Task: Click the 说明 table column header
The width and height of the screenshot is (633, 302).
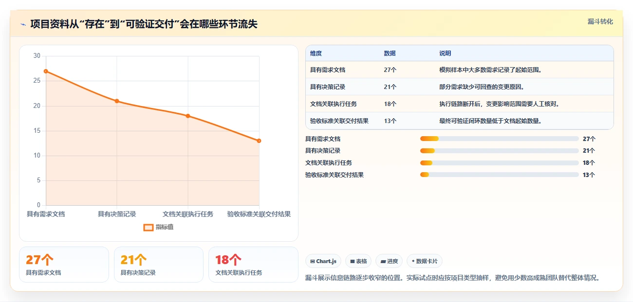Action: tap(445, 53)
